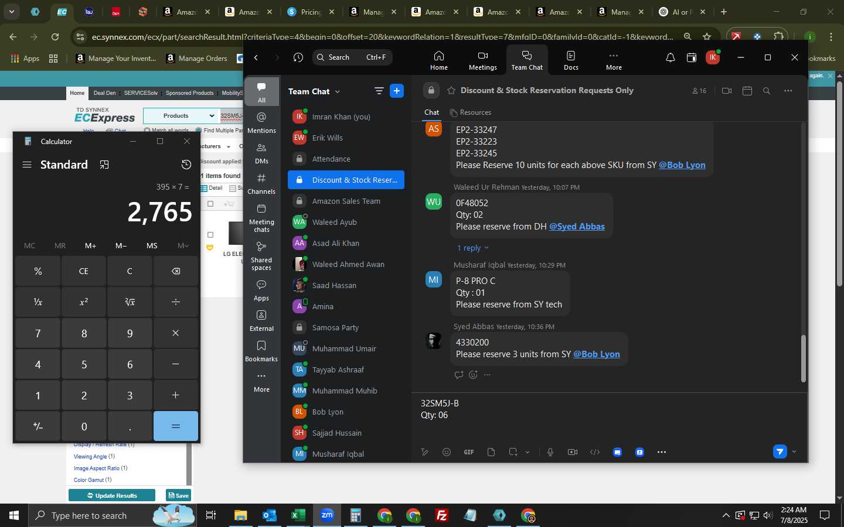Open message formatting tool icon
This screenshot has height=527, width=844.
coord(425,452)
